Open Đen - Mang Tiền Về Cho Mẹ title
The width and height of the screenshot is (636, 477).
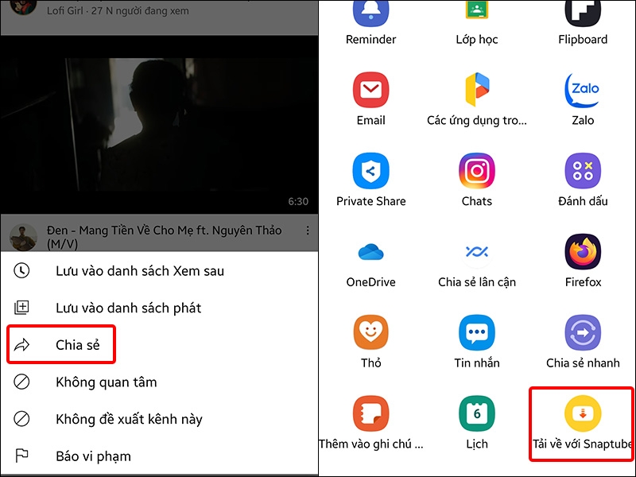tap(164, 237)
